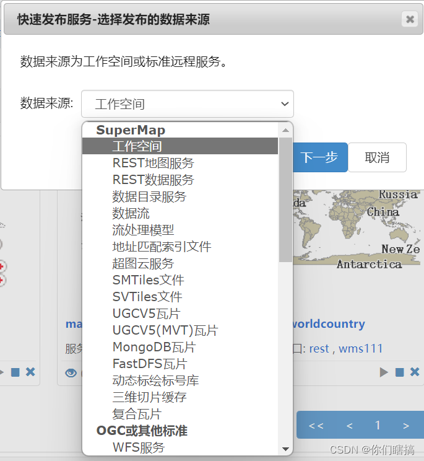Select SMTiles文件 option

pyautogui.click(x=180, y=280)
